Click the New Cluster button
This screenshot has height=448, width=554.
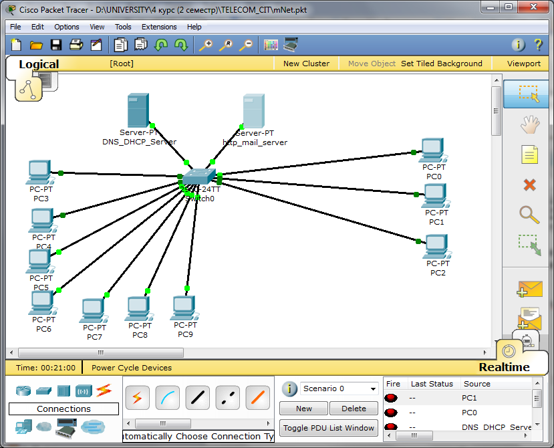click(x=306, y=64)
